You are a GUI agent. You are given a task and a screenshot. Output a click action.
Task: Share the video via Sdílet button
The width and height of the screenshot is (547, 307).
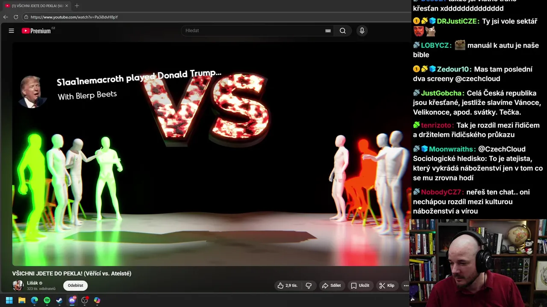coord(331,286)
